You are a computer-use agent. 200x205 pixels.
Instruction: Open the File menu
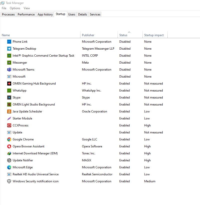[x=4, y=8]
